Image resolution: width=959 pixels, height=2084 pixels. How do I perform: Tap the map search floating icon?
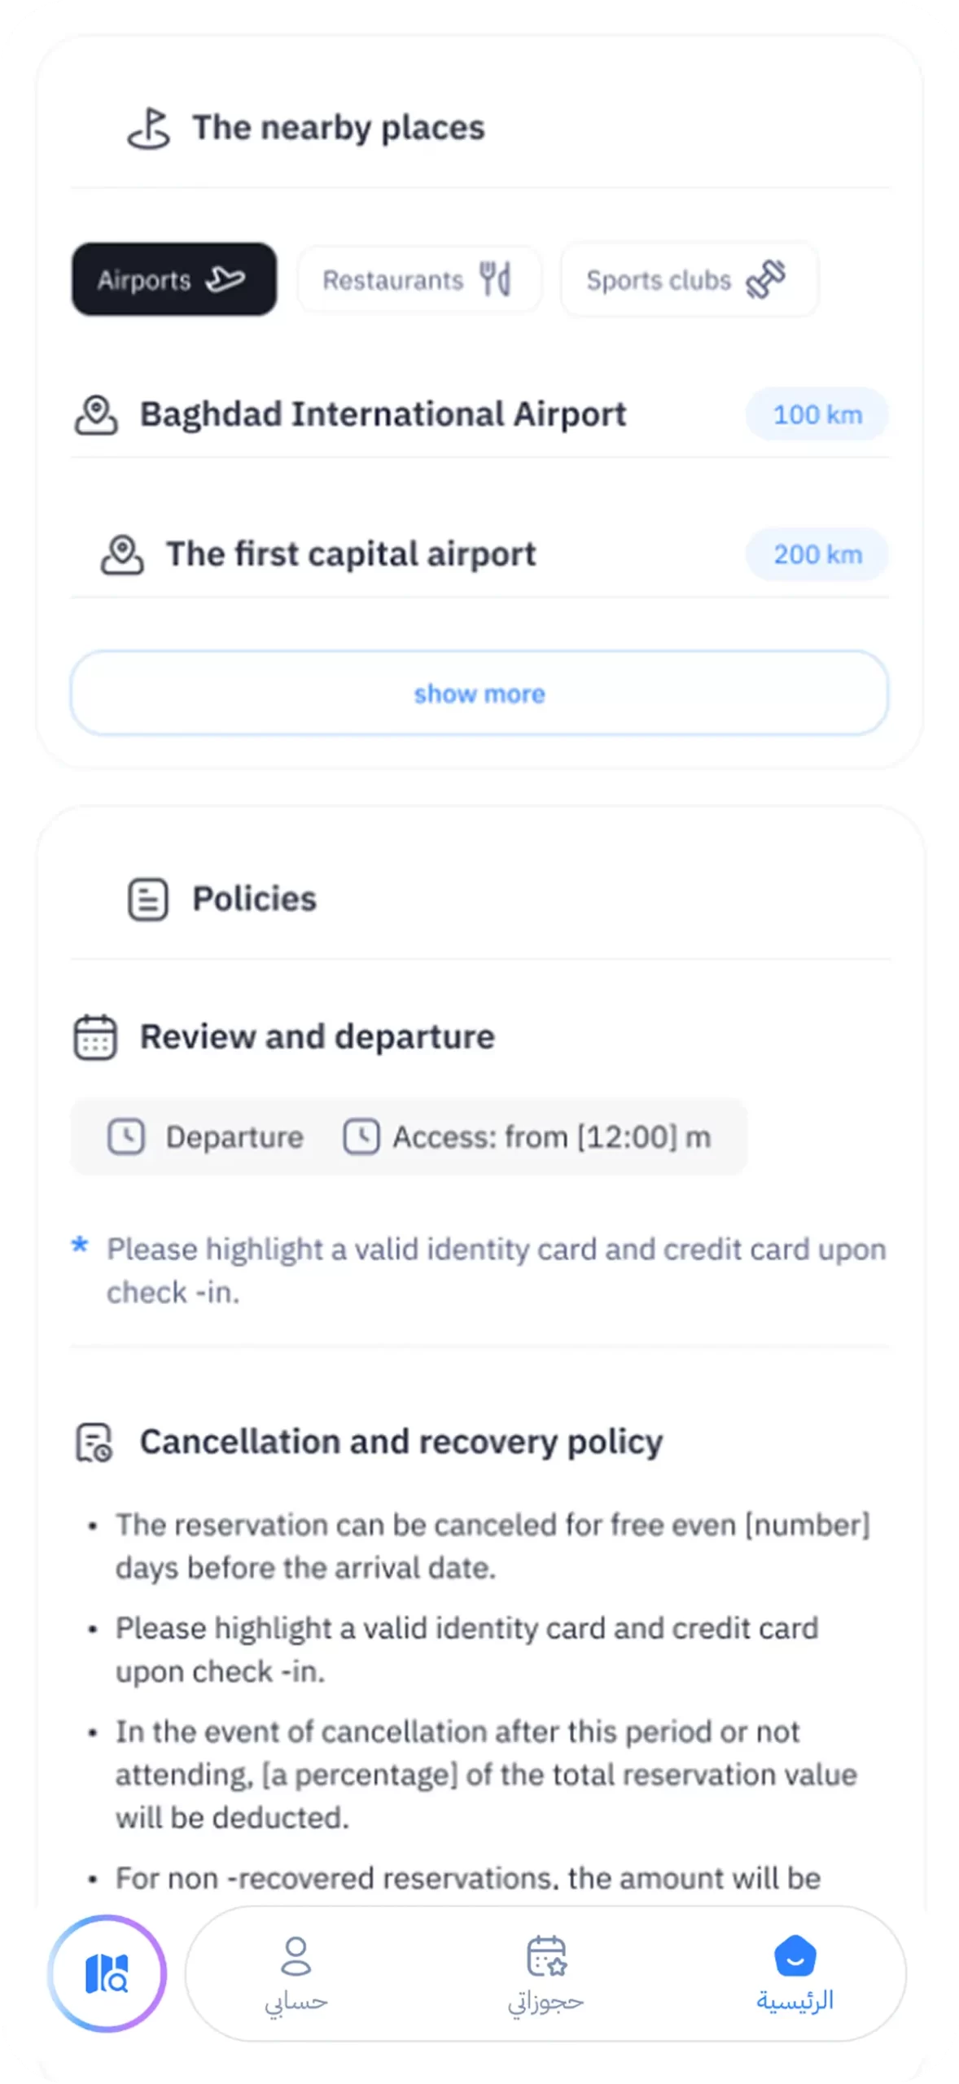[x=107, y=1973]
